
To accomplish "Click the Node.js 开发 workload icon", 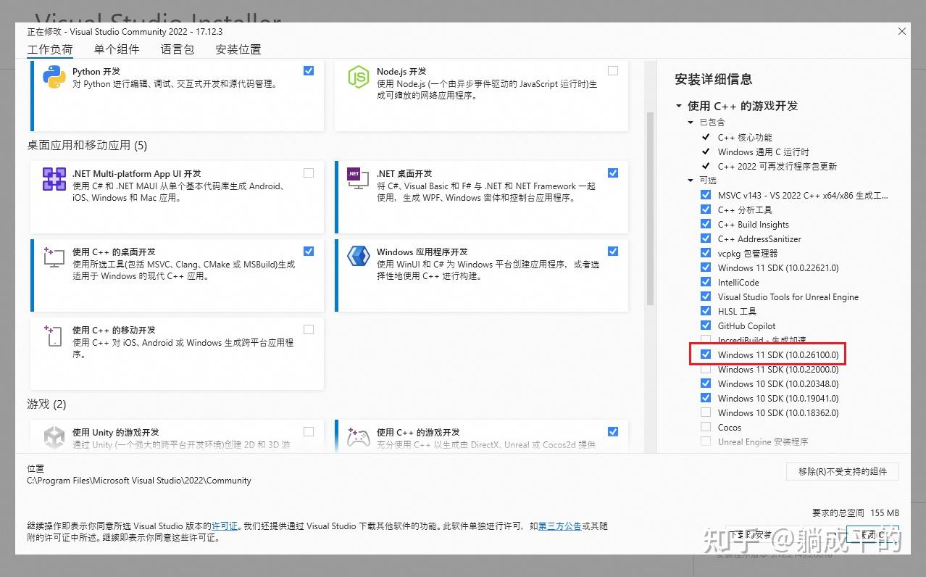I will pyautogui.click(x=358, y=76).
